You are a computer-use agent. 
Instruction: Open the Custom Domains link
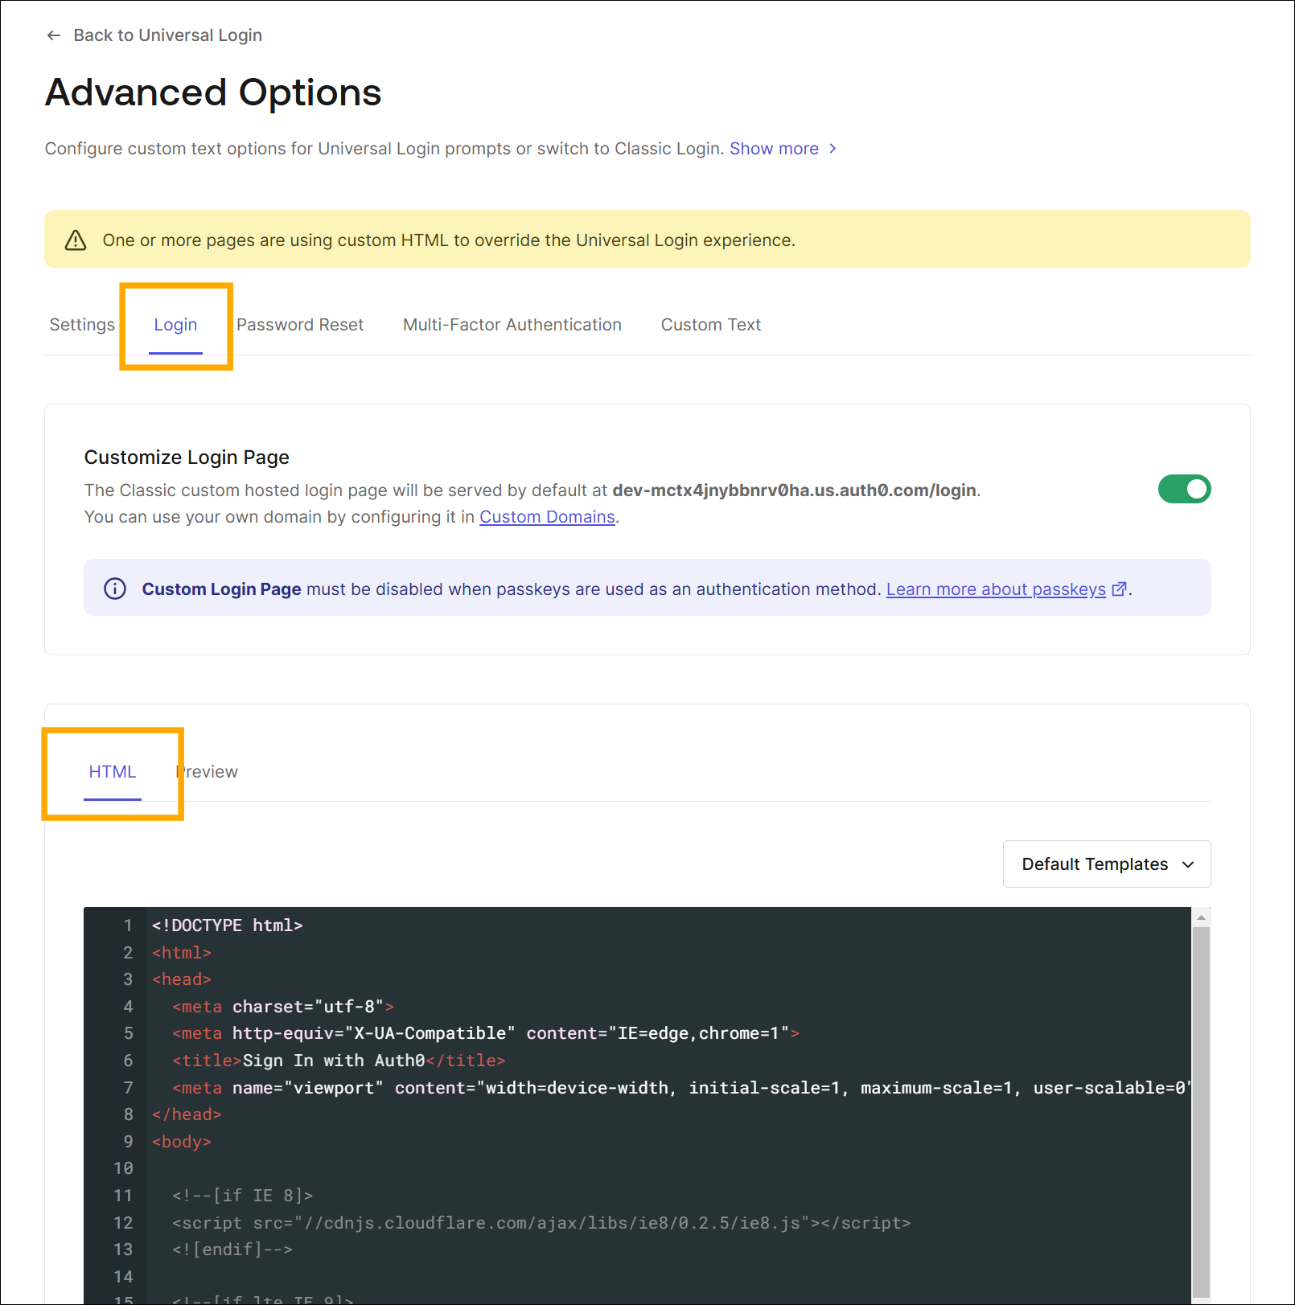click(546, 517)
